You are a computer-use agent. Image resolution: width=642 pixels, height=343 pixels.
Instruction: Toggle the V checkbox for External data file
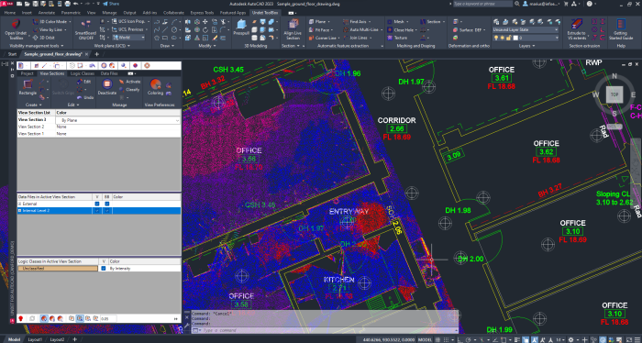point(97,204)
